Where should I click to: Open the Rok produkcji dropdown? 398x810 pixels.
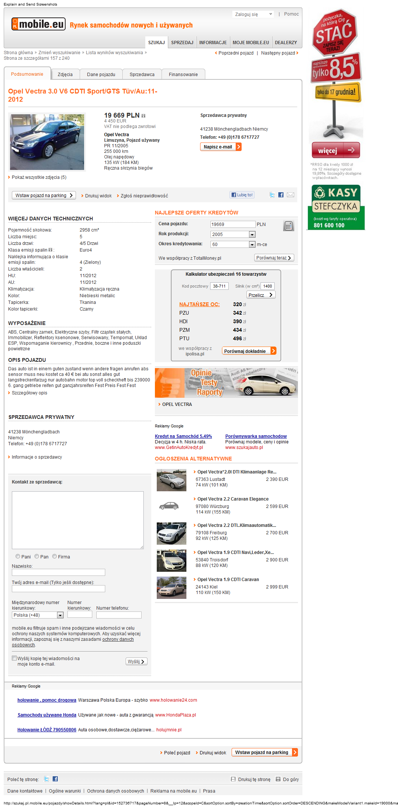pos(233,235)
